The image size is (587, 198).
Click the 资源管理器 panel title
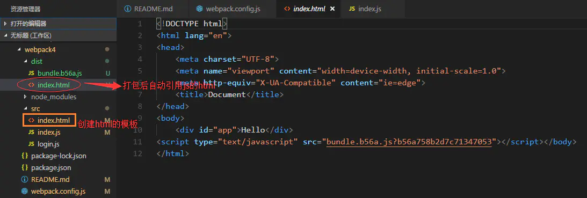pos(25,9)
